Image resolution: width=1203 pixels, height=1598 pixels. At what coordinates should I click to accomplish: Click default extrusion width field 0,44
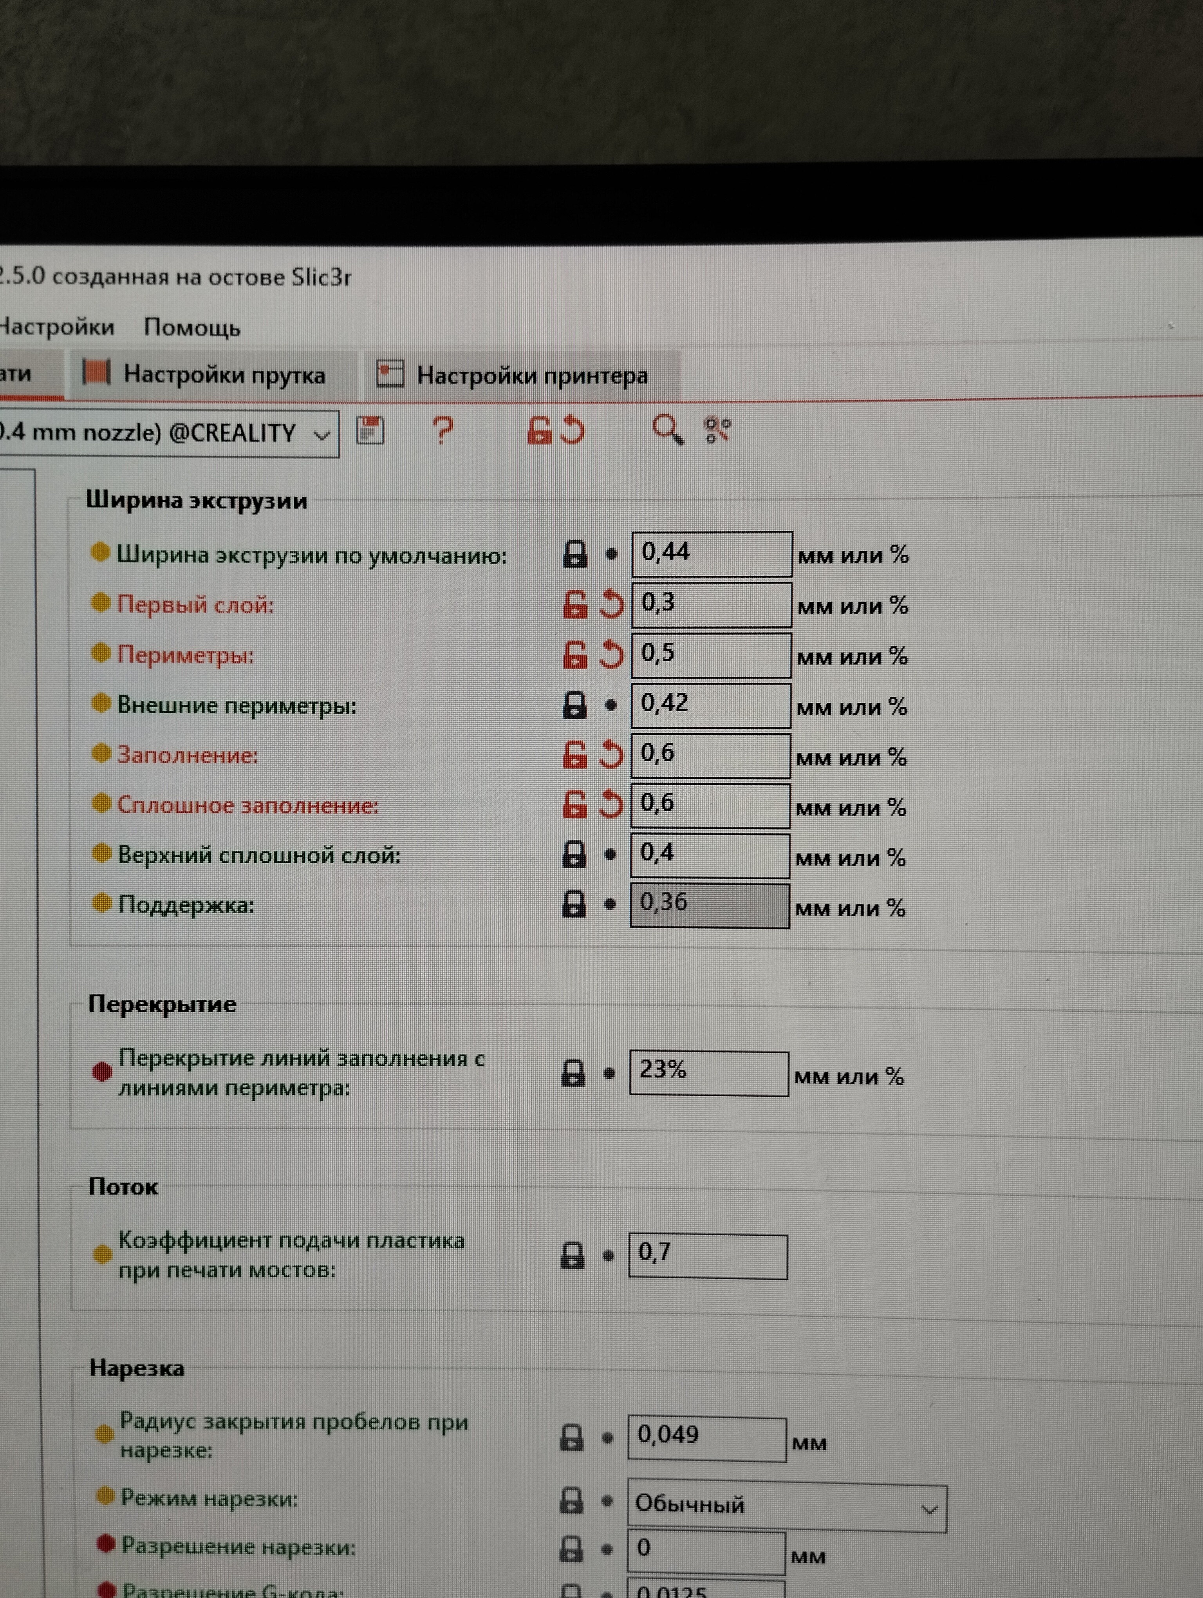pyautogui.click(x=711, y=553)
